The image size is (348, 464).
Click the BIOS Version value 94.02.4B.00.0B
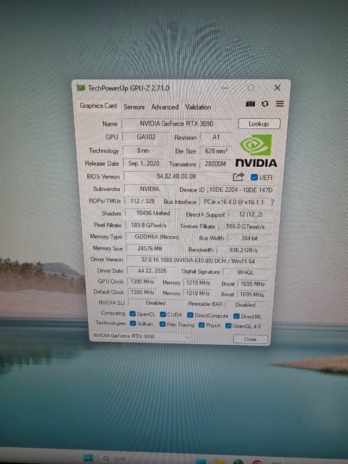177,176
